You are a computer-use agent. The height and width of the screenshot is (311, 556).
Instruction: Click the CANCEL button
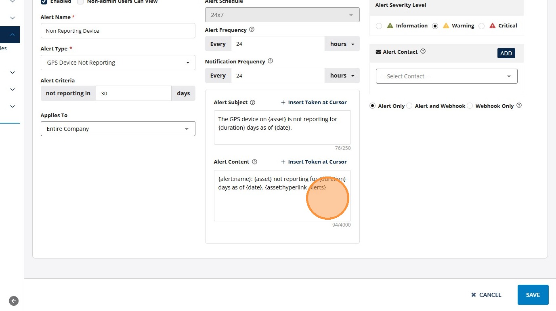(486, 295)
